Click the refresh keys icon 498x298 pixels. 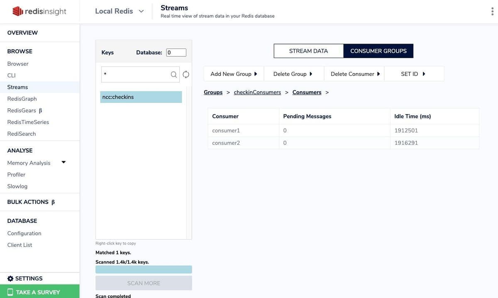[186, 74]
